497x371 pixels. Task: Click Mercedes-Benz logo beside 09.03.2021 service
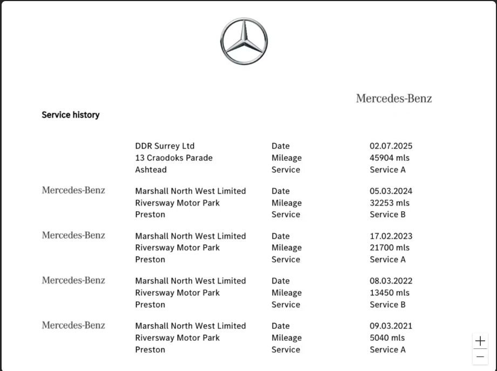pos(73,325)
